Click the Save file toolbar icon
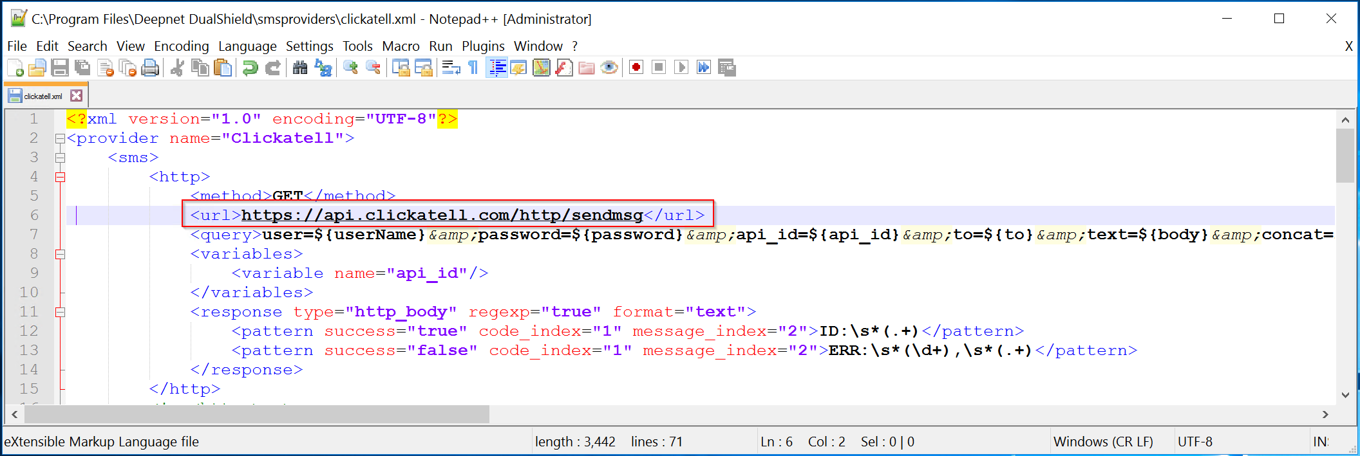 [60, 68]
